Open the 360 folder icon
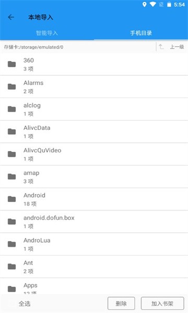This screenshot has height=313, width=188. click(x=12, y=64)
